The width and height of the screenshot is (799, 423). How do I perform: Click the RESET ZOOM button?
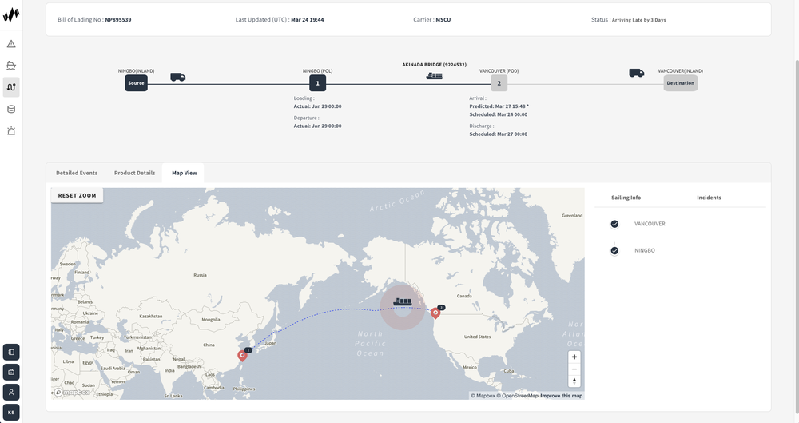pyautogui.click(x=77, y=195)
